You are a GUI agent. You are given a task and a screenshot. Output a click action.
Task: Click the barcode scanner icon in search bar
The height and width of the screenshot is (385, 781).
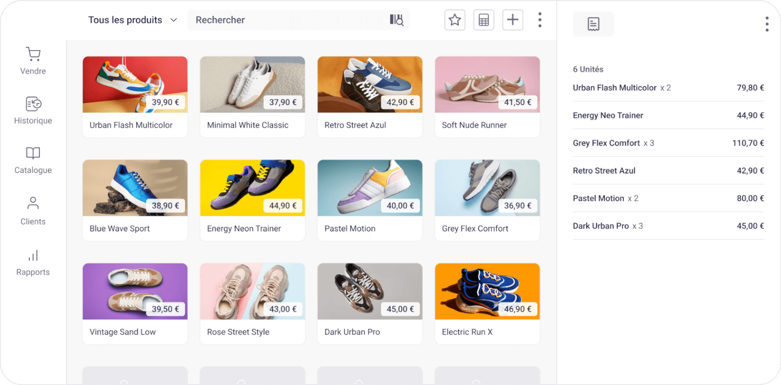(396, 20)
